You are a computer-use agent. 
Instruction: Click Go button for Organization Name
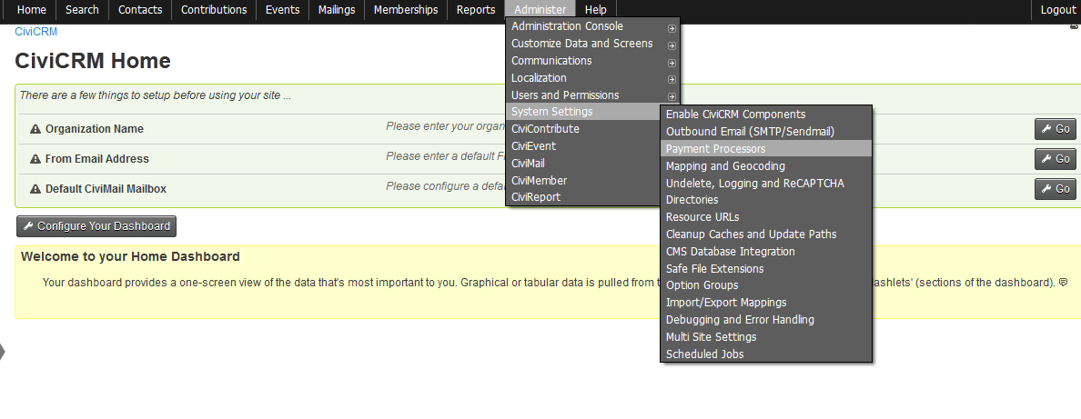1055,129
